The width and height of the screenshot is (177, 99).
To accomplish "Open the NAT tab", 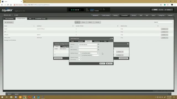I will 30,19.
